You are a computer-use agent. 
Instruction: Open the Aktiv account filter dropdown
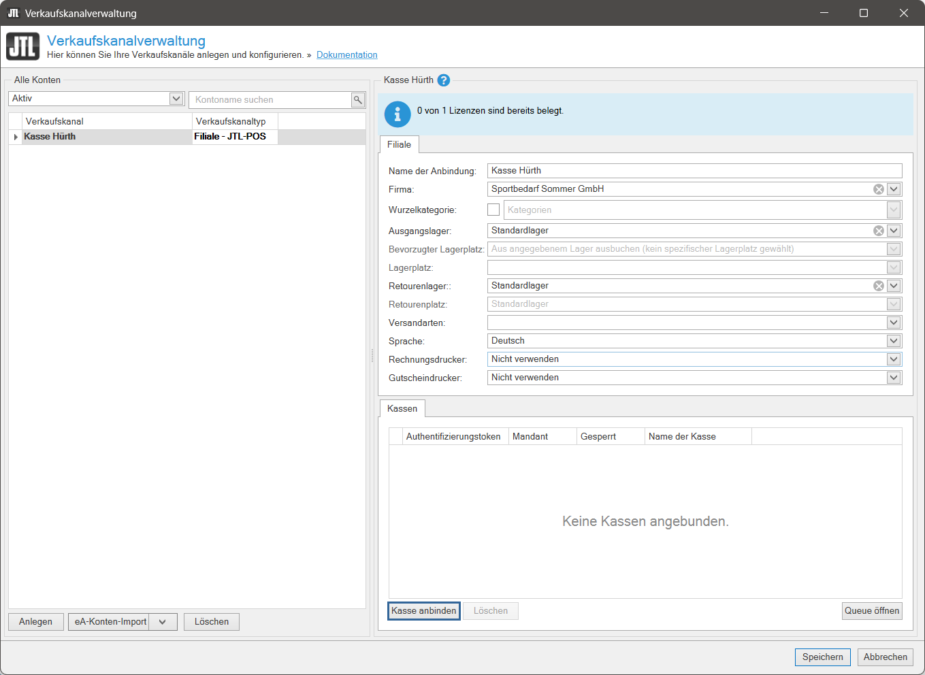pyautogui.click(x=176, y=99)
